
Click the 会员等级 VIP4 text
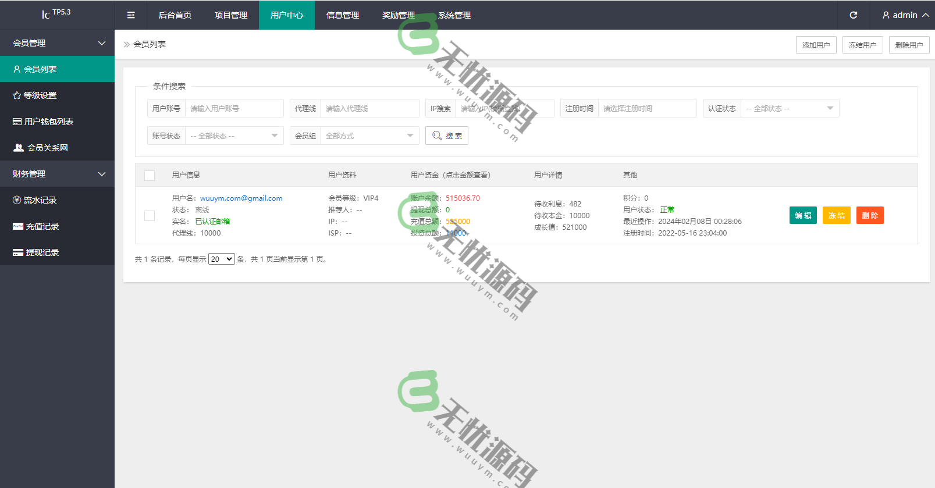point(353,198)
